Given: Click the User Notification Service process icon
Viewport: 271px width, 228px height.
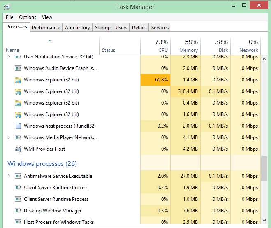Looking at the screenshot, I should [18, 57].
